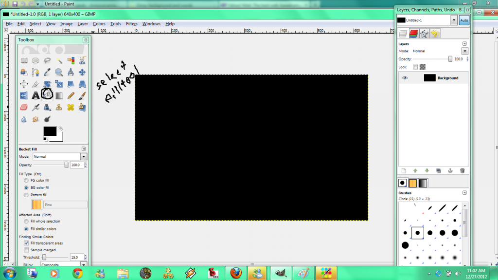Select the Blend gradient tool
The width and height of the screenshot is (498, 280).
point(59,95)
